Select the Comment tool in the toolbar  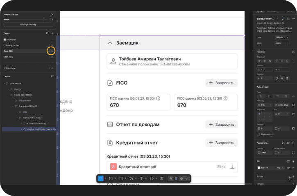point(152,178)
